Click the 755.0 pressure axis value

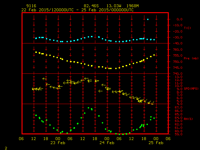[178, 56]
